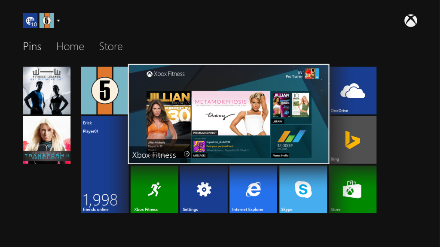Viewport: 440px width, 247px height.
Task: Open the Store shopping bag tile
Action: tap(353, 189)
